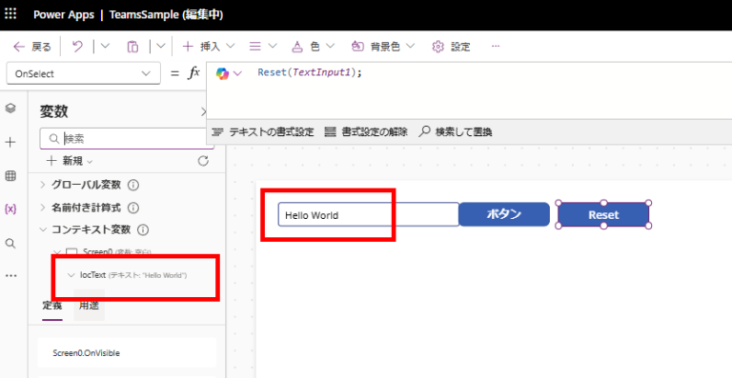Click the insert plus icon in sidebar

click(10, 143)
